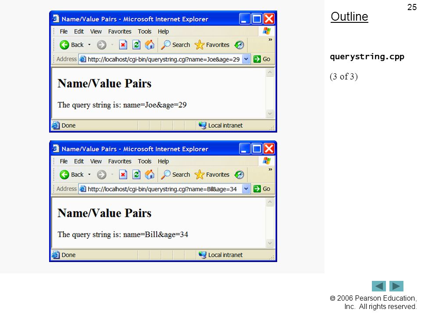Click the Outline heading link
Viewport: 421px width, 316px height.
[x=350, y=17]
